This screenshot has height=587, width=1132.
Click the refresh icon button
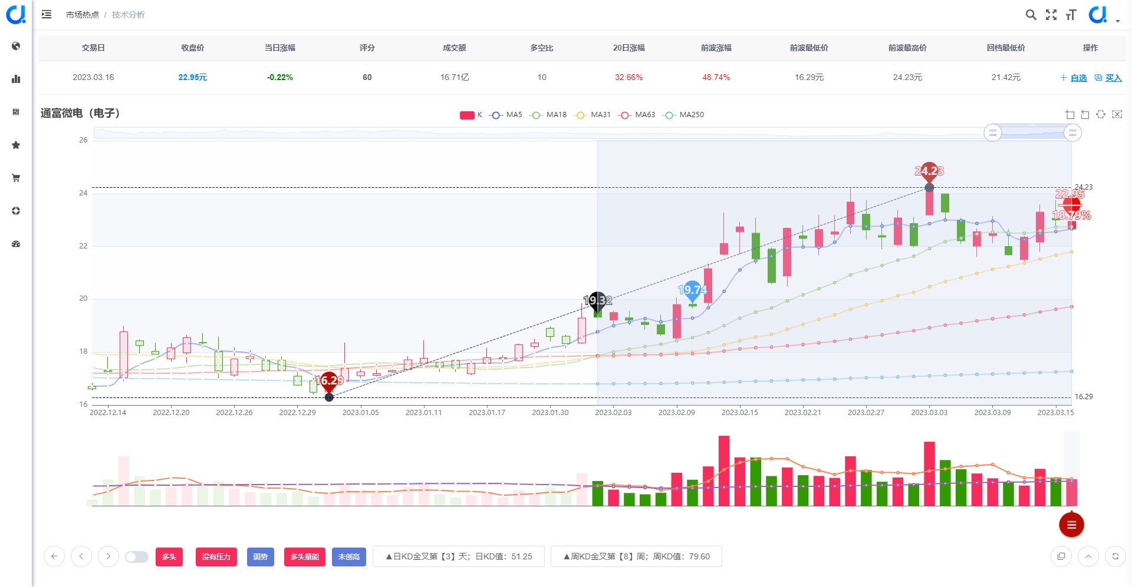tap(1115, 556)
